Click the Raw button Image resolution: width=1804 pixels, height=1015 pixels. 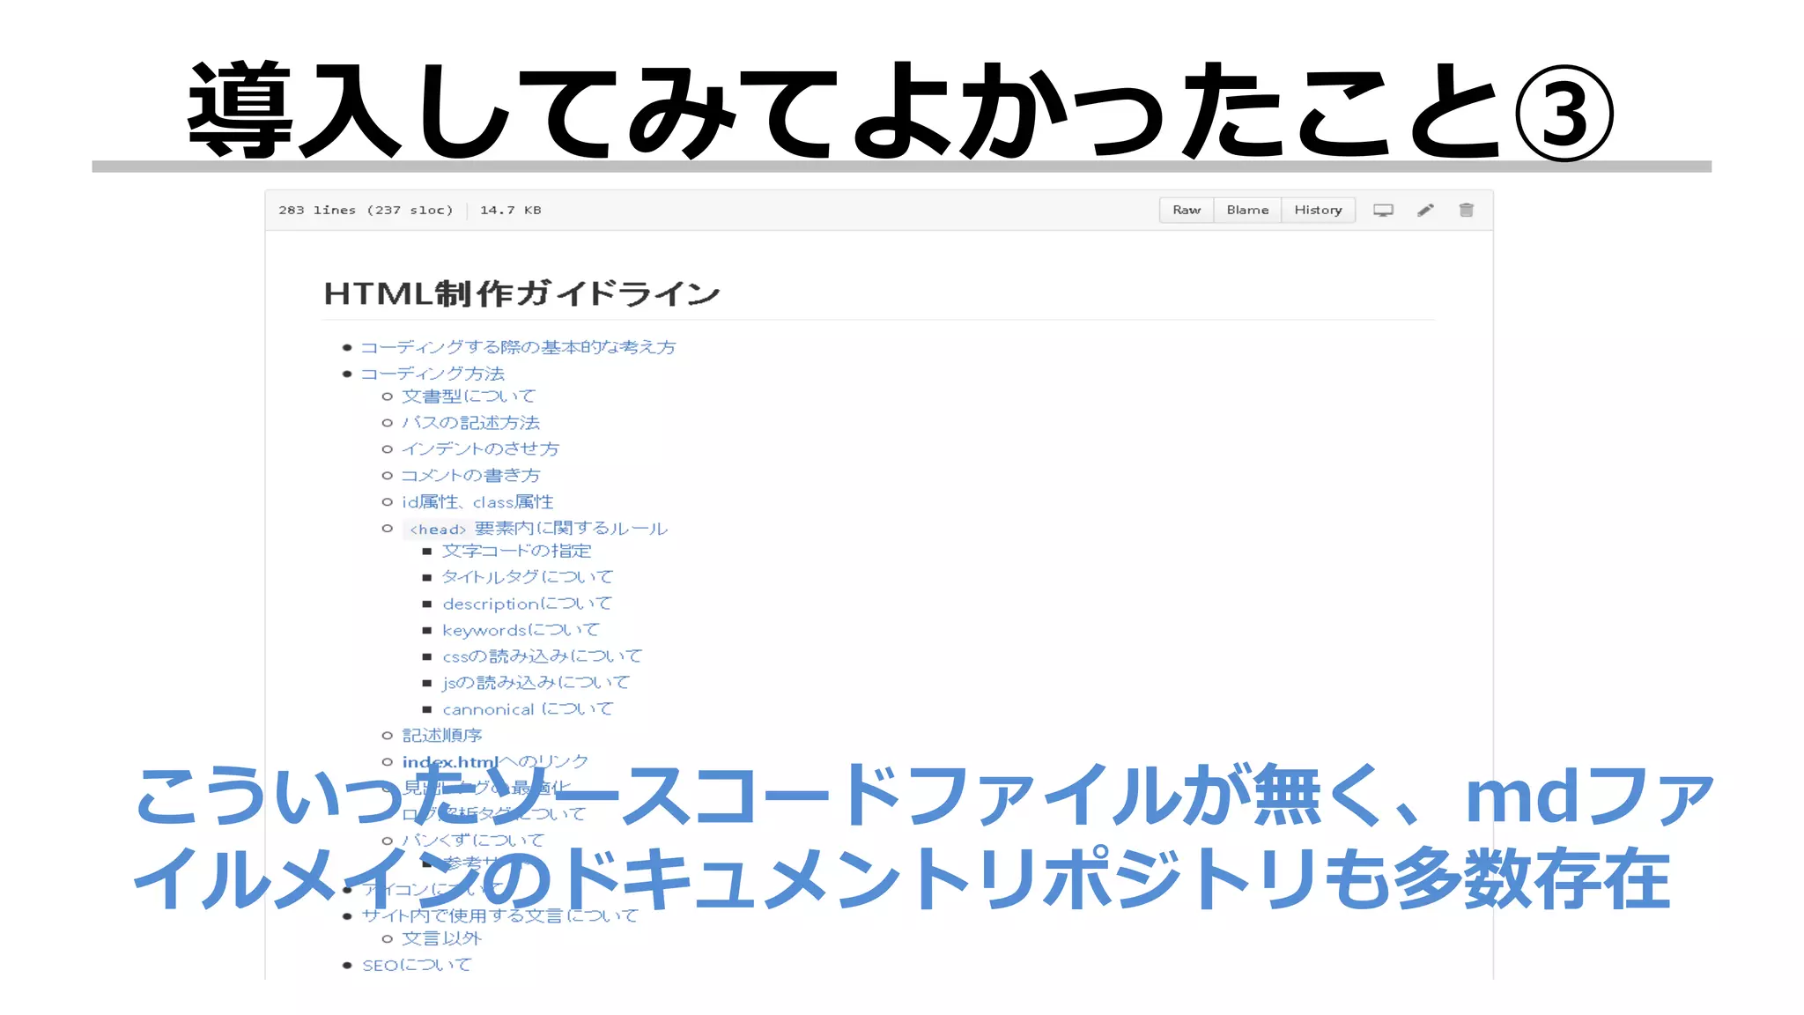(x=1187, y=210)
